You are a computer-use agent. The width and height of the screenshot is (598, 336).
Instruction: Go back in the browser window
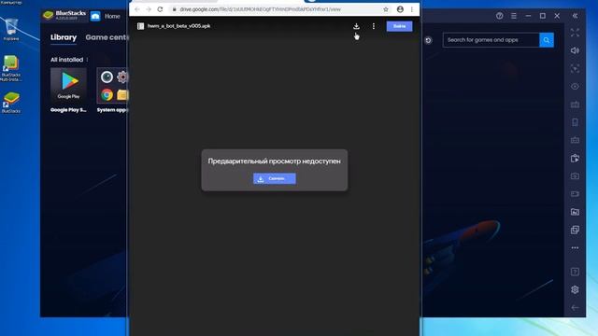[x=137, y=9]
